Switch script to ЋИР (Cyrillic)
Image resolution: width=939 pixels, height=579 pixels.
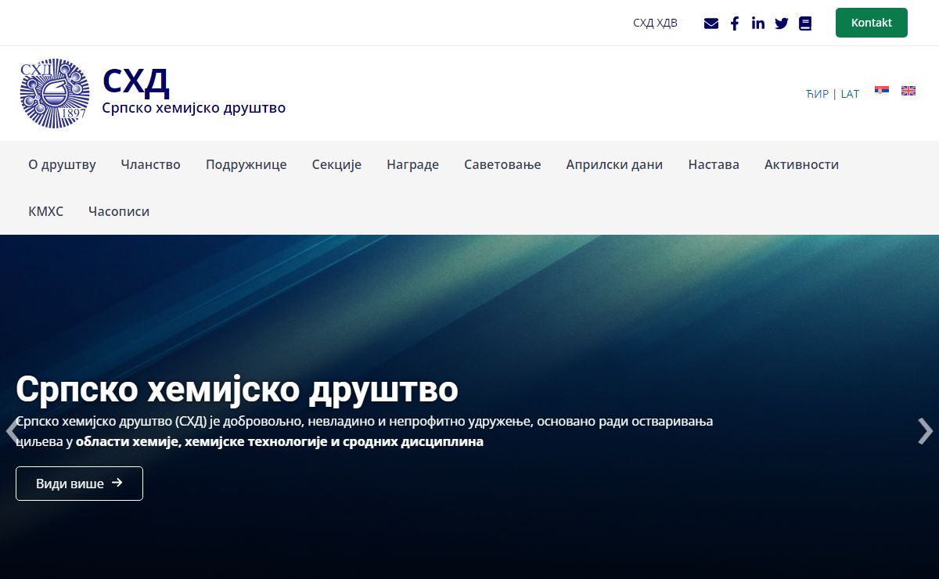click(817, 94)
